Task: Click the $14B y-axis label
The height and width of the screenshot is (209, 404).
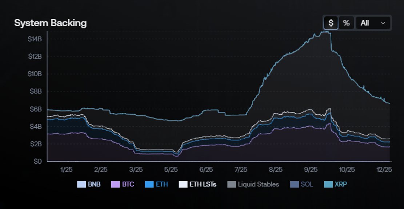Action: point(35,39)
